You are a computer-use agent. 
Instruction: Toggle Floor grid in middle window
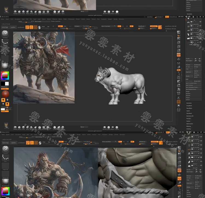point(178,59)
